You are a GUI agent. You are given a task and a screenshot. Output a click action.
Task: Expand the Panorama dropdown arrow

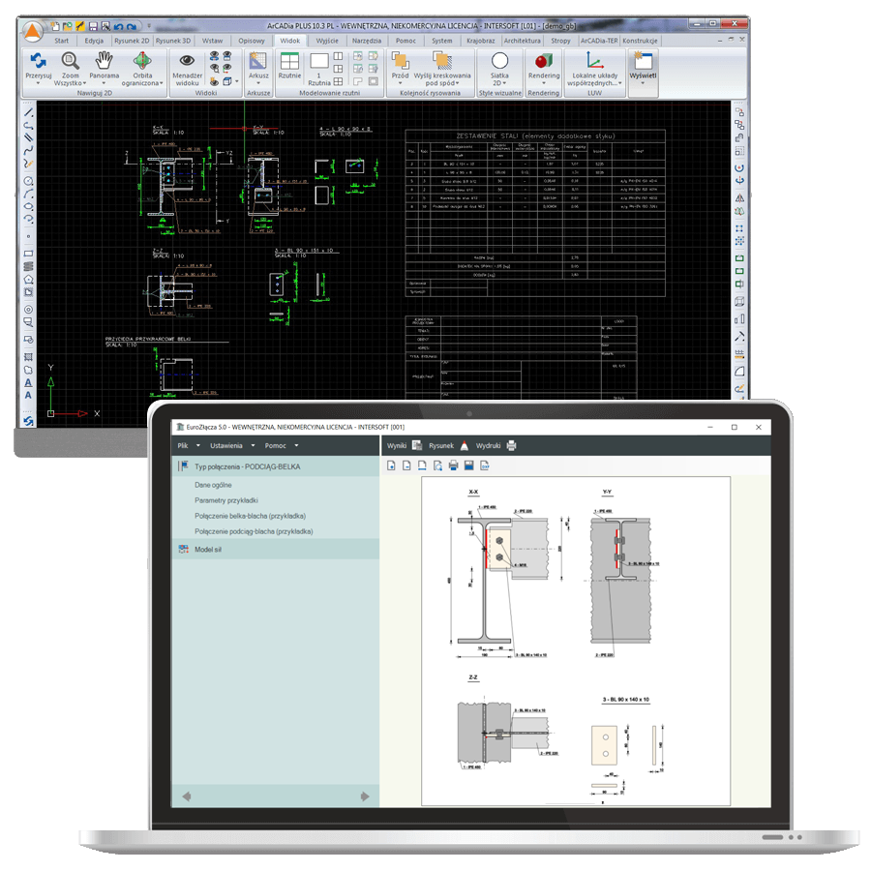[104, 83]
